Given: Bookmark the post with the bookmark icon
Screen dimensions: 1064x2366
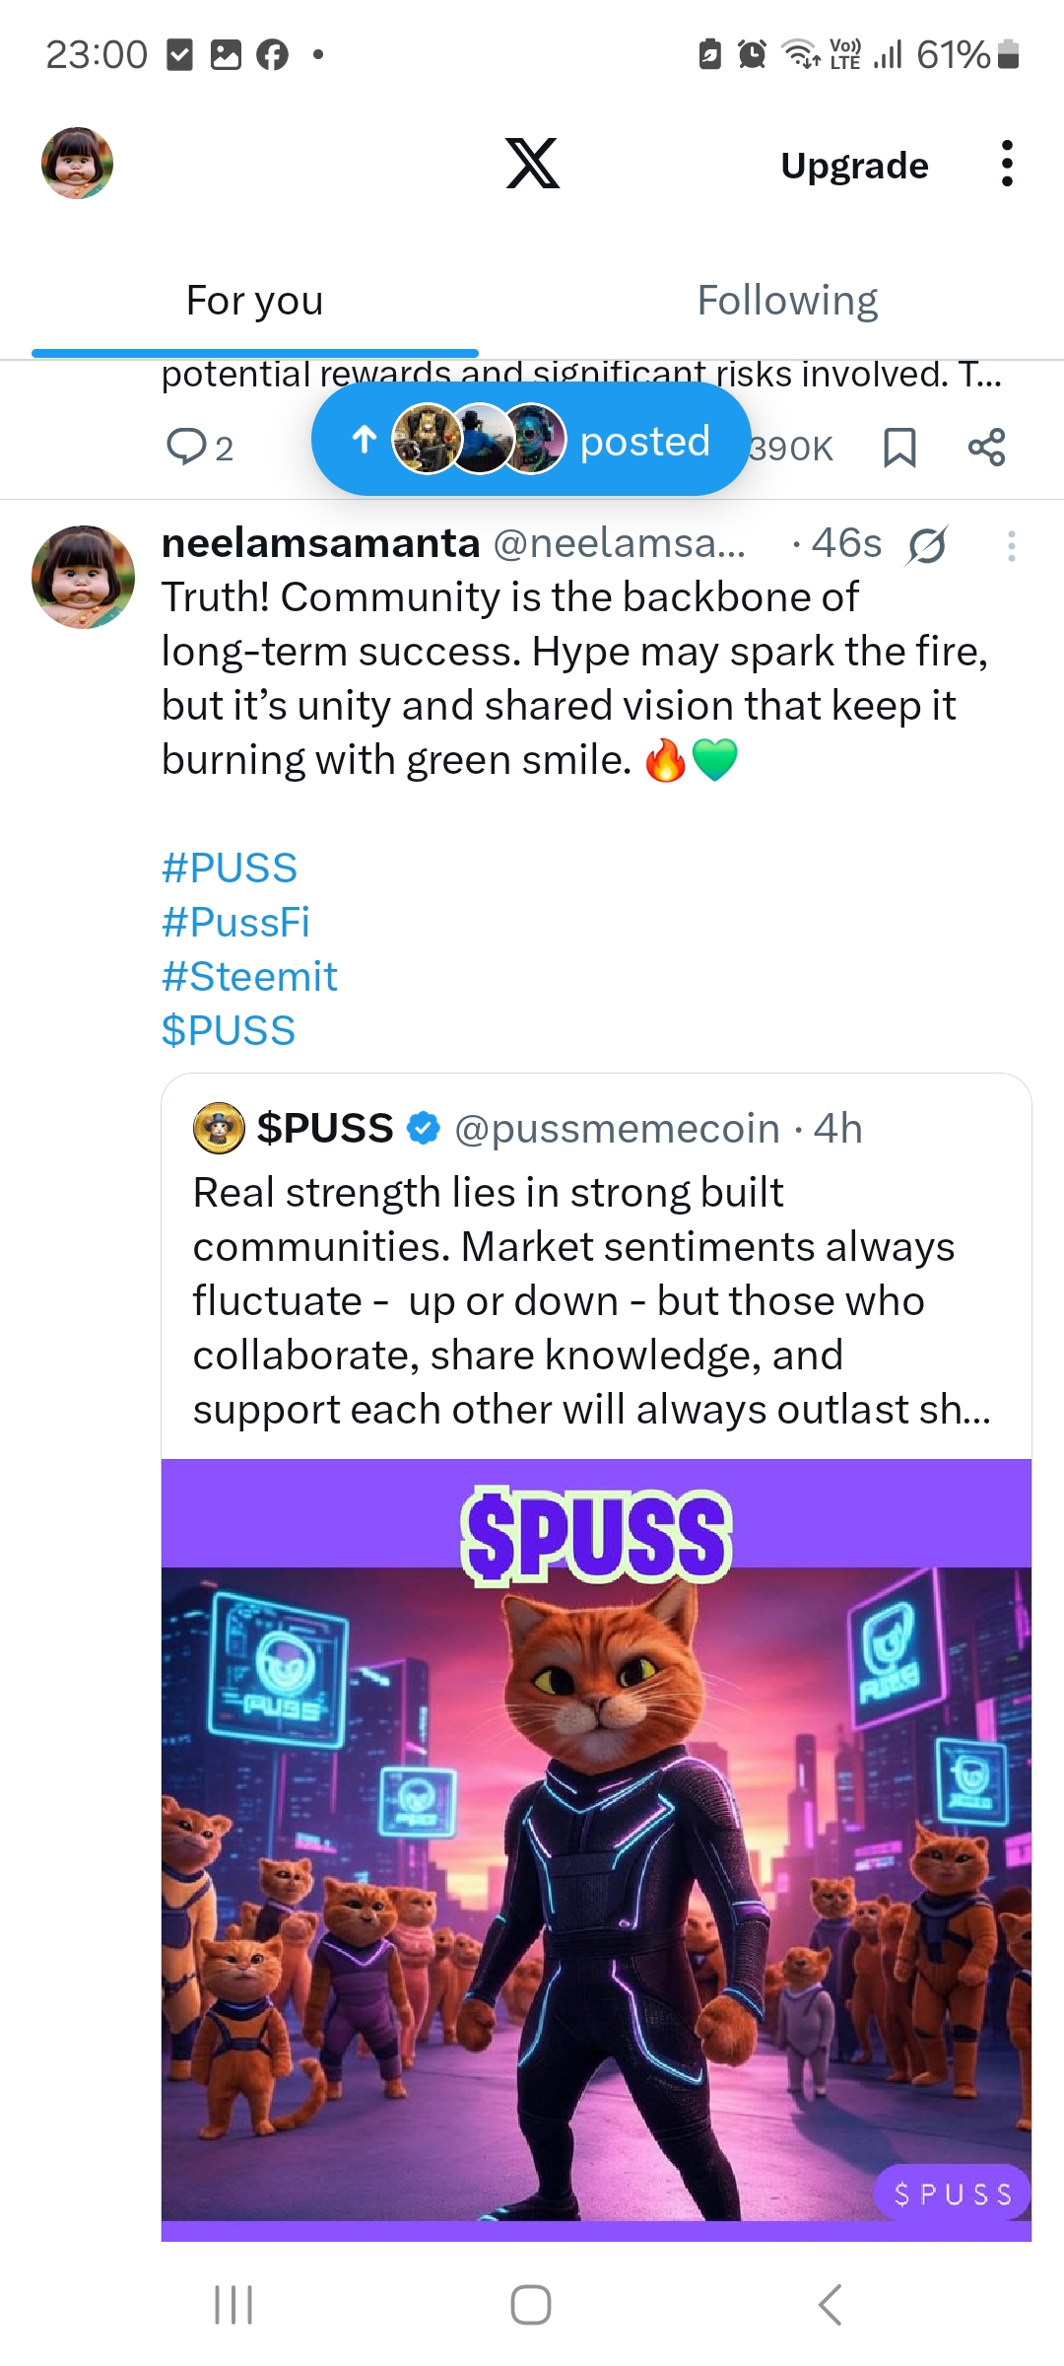Looking at the screenshot, I should [899, 448].
